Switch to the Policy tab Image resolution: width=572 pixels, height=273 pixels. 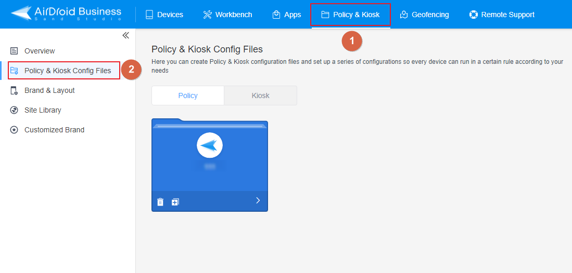tap(188, 95)
